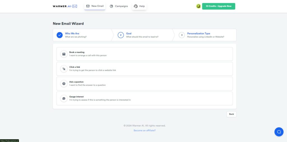Click the speech bubble Gauge interest icon
This screenshot has width=287, height=142.
pos(64,99)
